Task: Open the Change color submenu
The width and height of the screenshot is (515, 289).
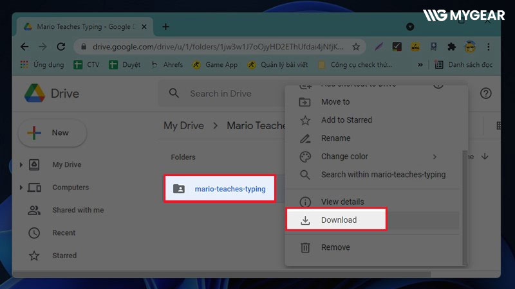Action: (372, 157)
